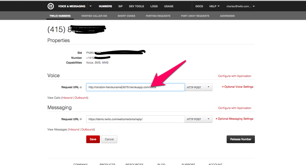
Task: View Outbound messages link
Action: (x=88, y=129)
